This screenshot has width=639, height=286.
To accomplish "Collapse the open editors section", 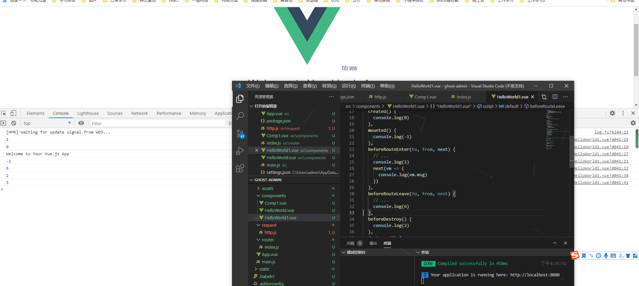I will coord(294,106).
